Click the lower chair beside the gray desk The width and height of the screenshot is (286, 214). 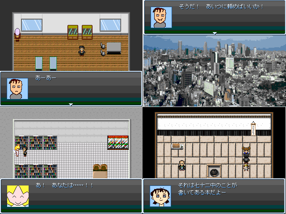point(103,53)
